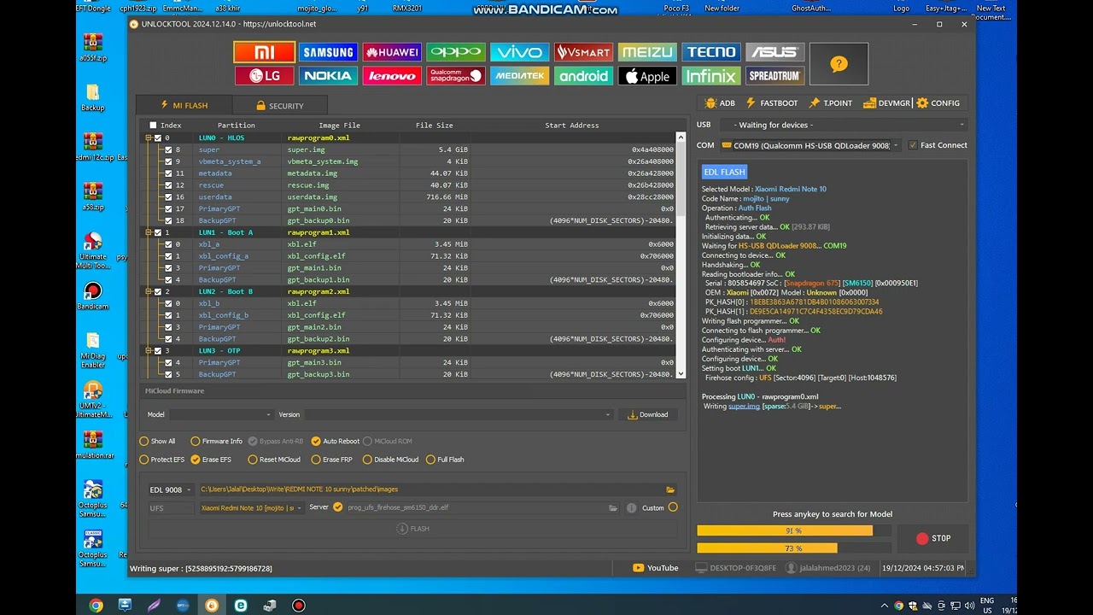Enable the Disable MiCloud option
Screen dimensions: 1093x615
367,460
